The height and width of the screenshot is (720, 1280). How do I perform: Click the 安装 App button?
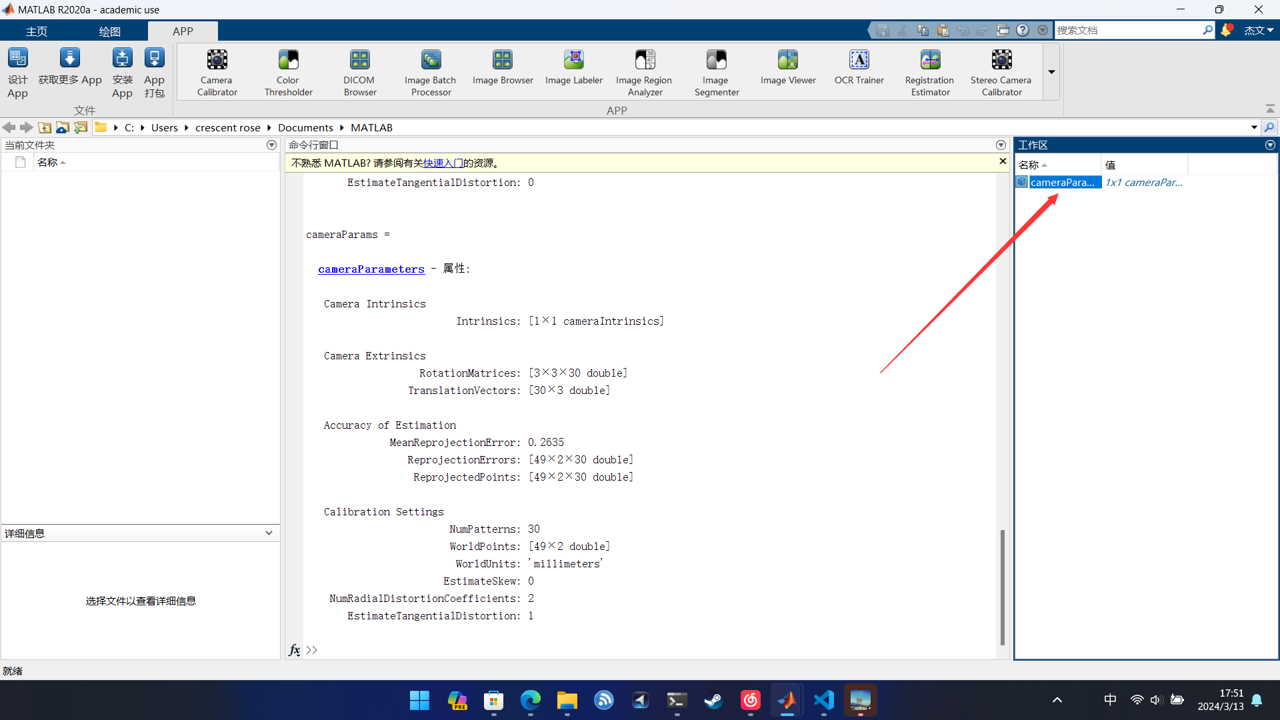click(x=122, y=73)
